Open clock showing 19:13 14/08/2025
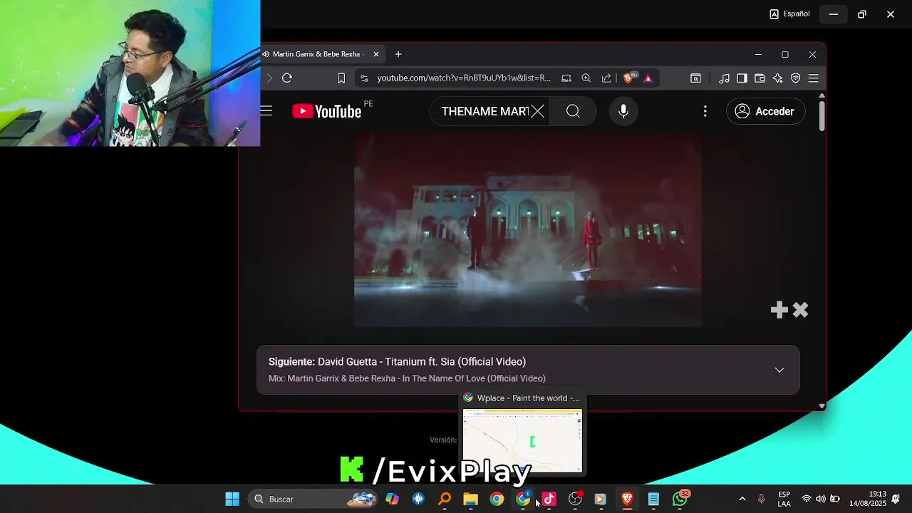 coord(867,499)
